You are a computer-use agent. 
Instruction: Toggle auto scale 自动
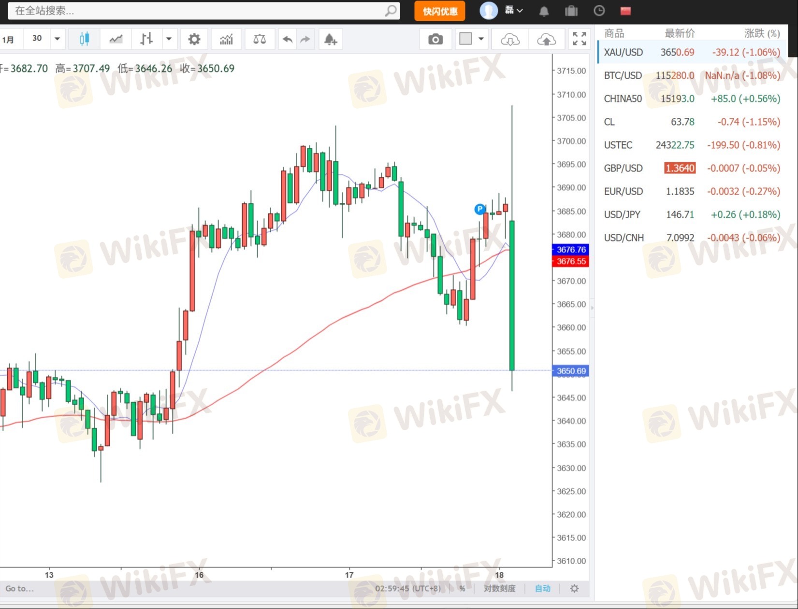[543, 588]
